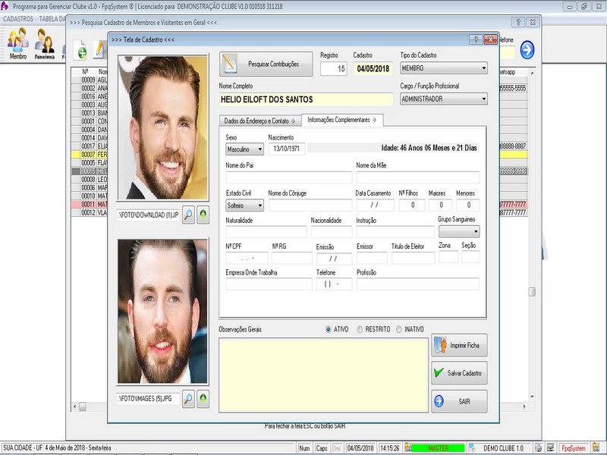
Task: Open the TABELA DA menu in main window
Action: coord(52,18)
